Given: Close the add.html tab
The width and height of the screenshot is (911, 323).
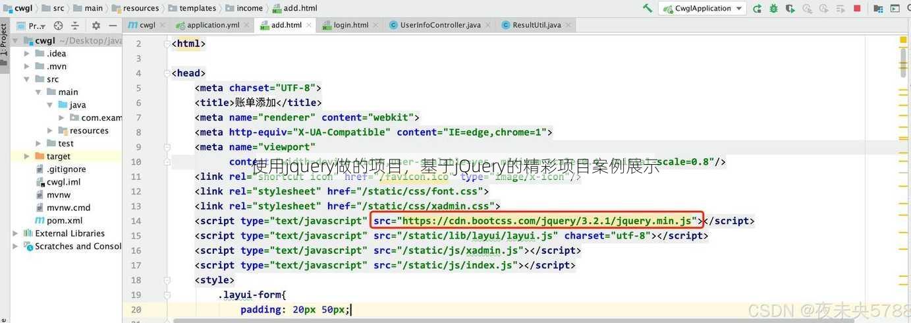Looking at the screenshot, I should 309,25.
